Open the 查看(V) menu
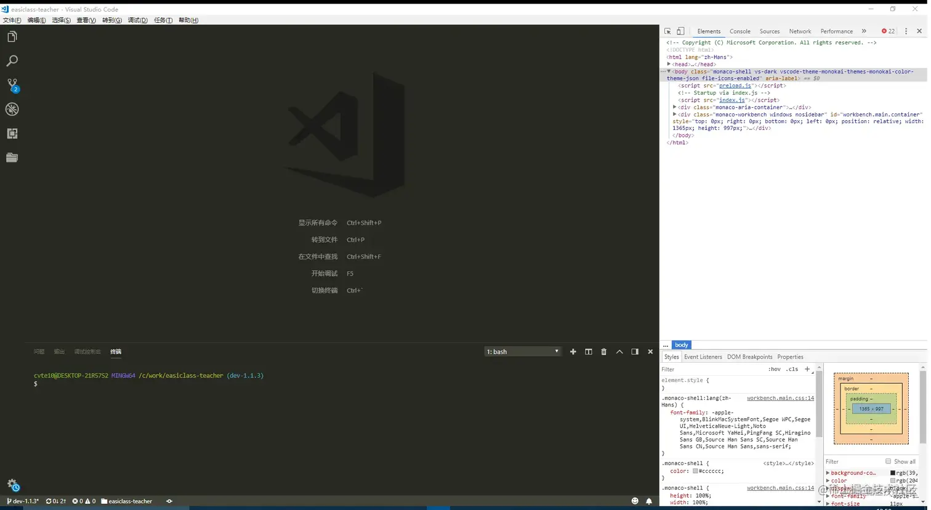Image resolution: width=931 pixels, height=510 pixels. 86,20
